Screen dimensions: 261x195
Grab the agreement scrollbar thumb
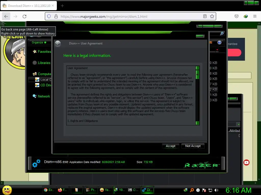point(198,74)
